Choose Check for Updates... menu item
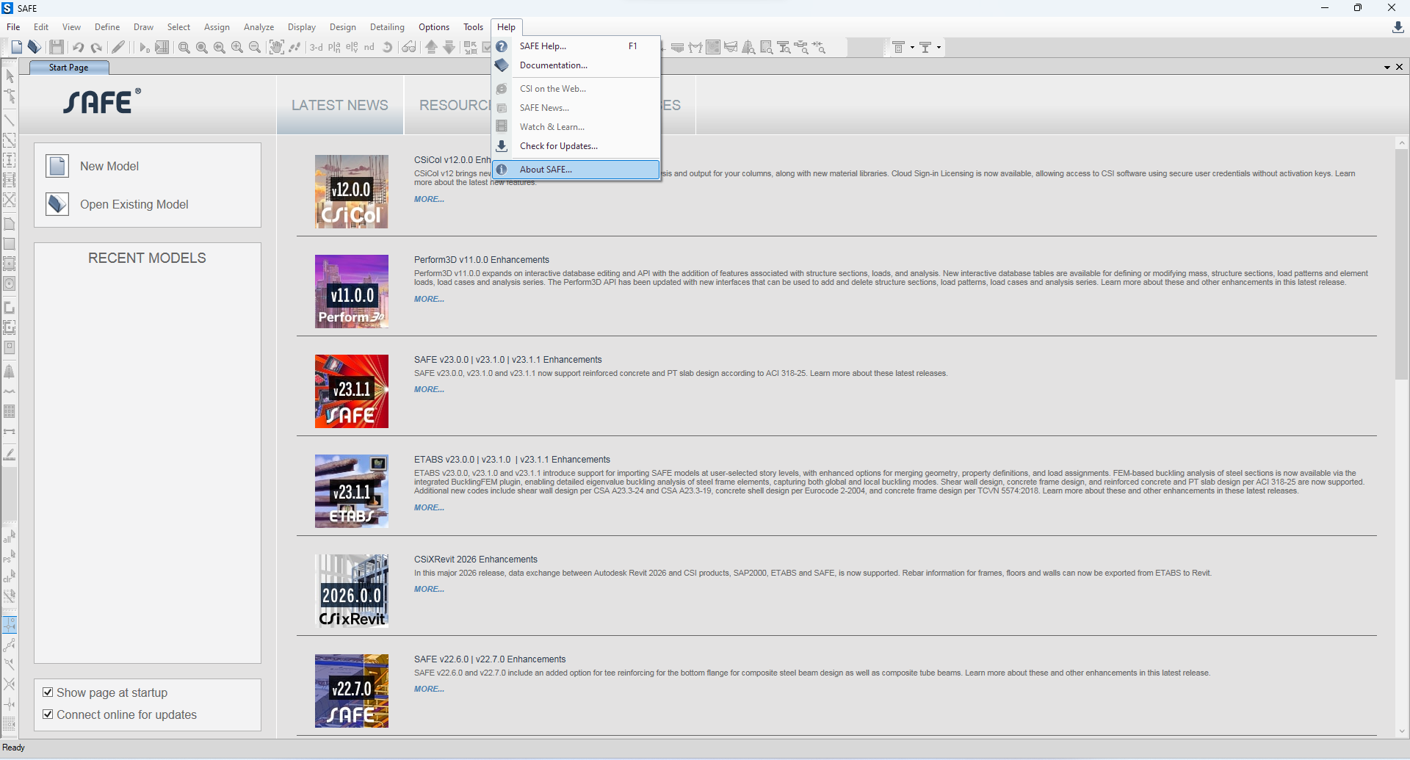Viewport: 1410px width, 760px height. click(x=558, y=146)
